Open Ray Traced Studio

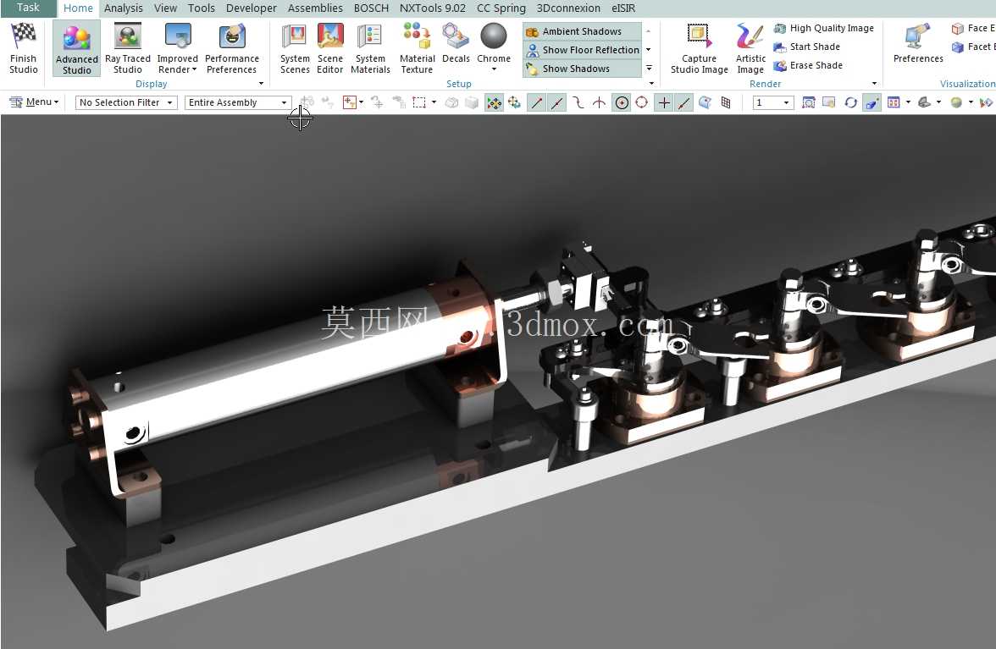(x=128, y=48)
